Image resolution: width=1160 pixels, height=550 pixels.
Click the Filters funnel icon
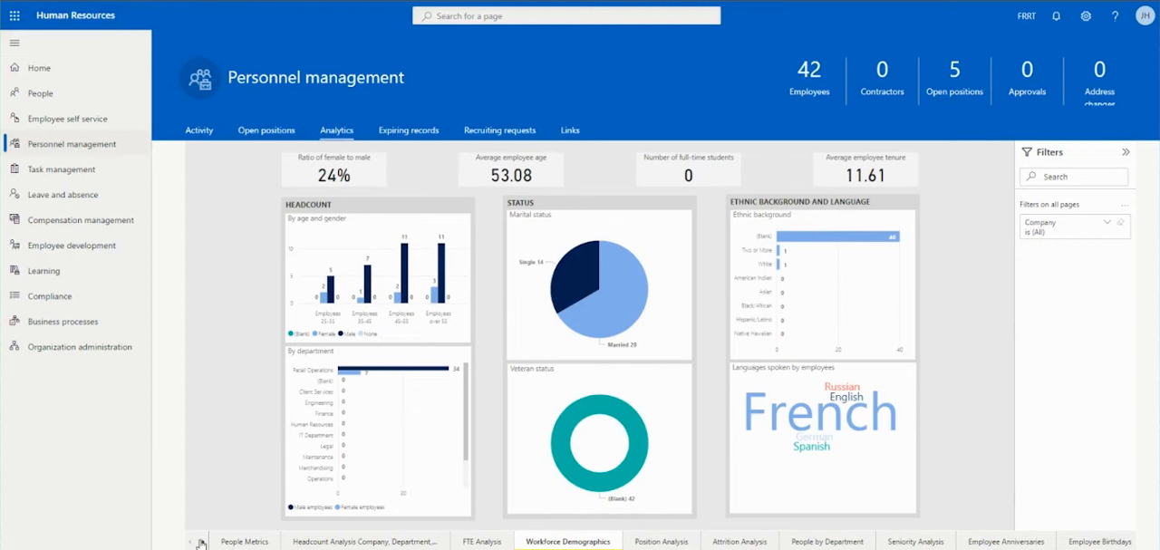(x=1027, y=152)
